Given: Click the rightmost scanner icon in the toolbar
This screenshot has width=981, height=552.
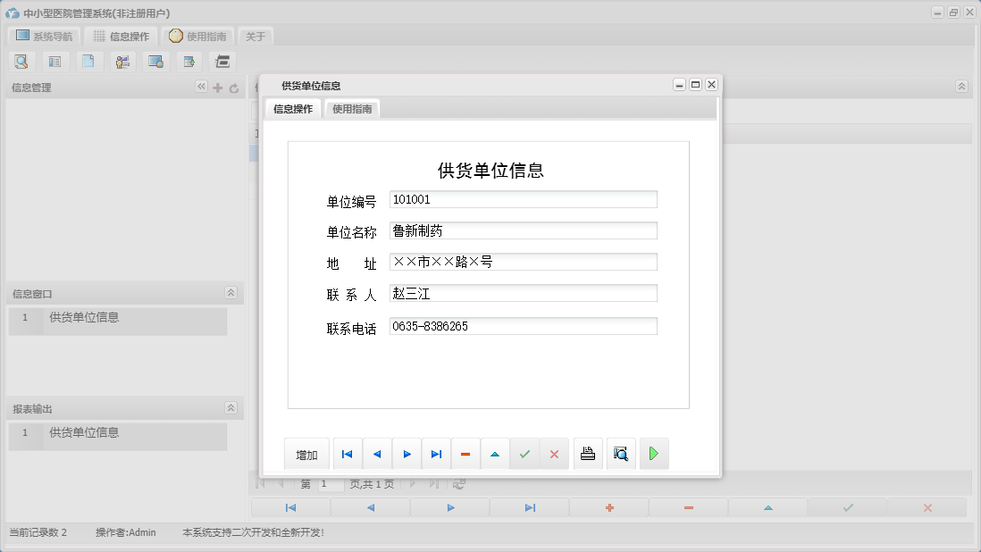Looking at the screenshot, I should [221, 61].
